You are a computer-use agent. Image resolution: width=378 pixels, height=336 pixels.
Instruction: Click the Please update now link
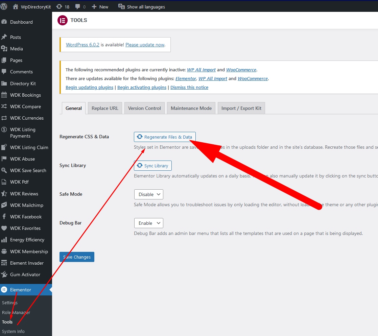145,45
